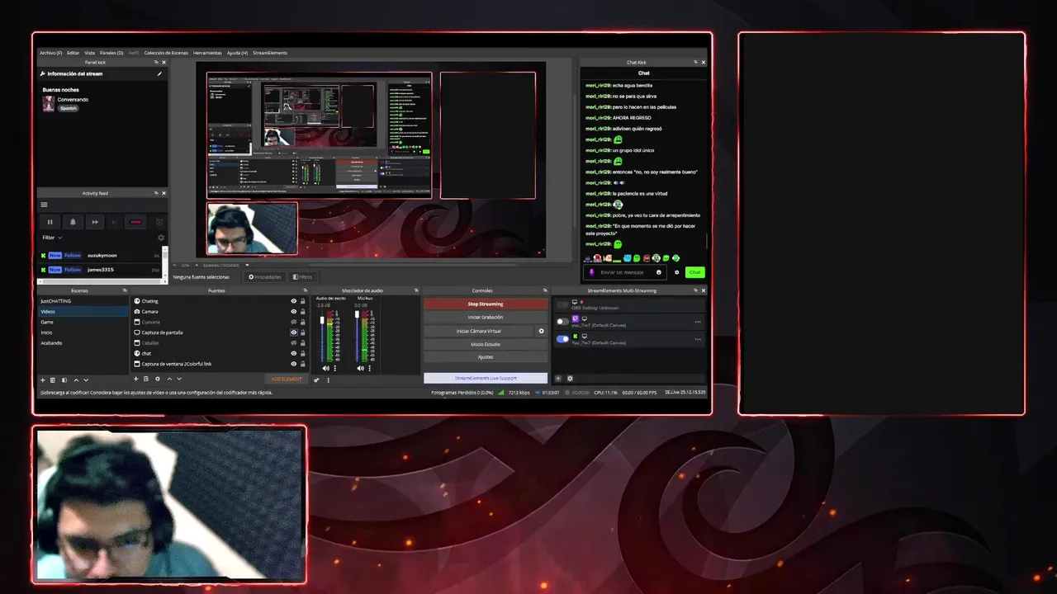Click the Propiedades button
The width and height of the screenshot is (1057, 594).
click(265, 277)
